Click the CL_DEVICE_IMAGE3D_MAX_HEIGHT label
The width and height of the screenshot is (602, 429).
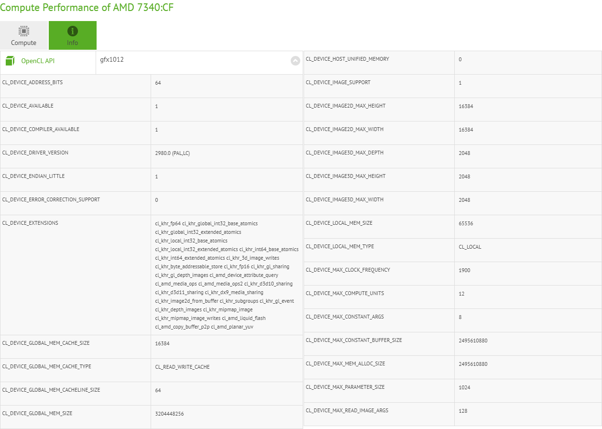click(x=346, y=176)
